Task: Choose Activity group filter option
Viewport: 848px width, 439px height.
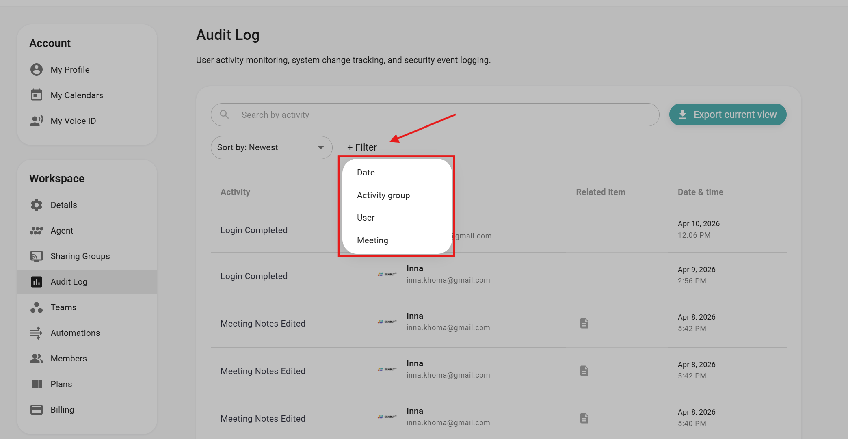Action: [x=383, y=195]
